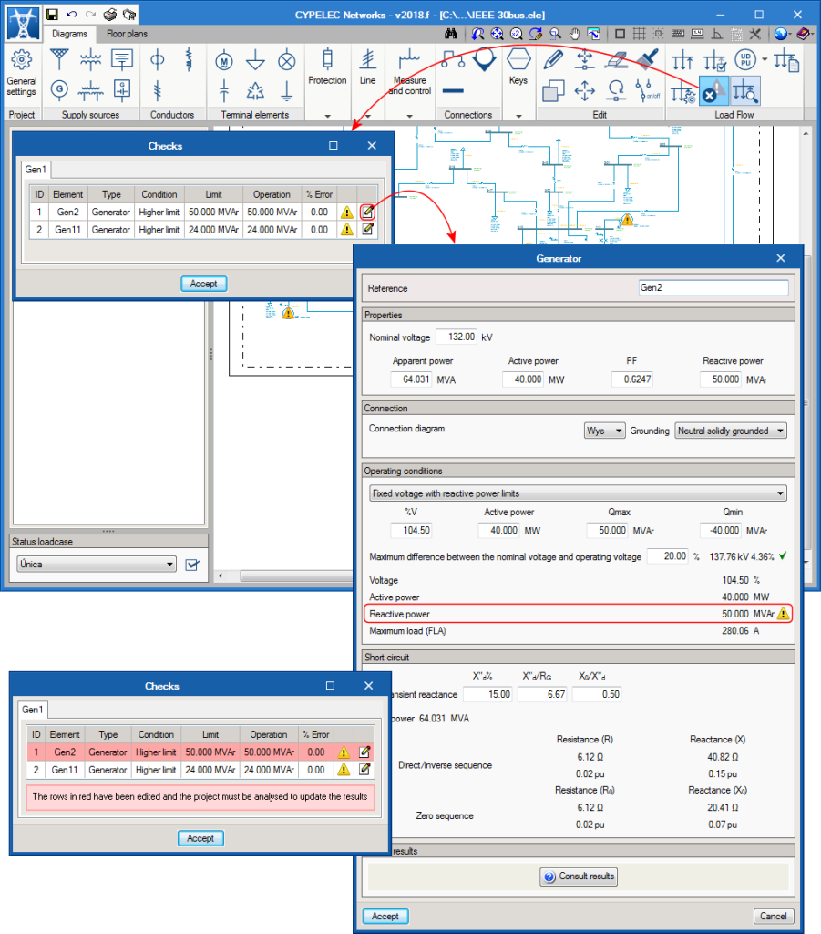Image resolution: width=821 pixels, height=934 pixels.
Task: Click the copy elements tool in Edit
Action: [x=553, y=91]
